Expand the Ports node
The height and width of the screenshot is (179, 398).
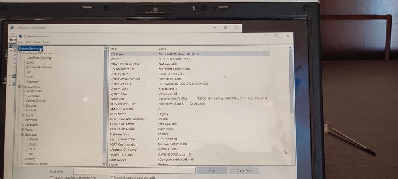coord(23,130)
